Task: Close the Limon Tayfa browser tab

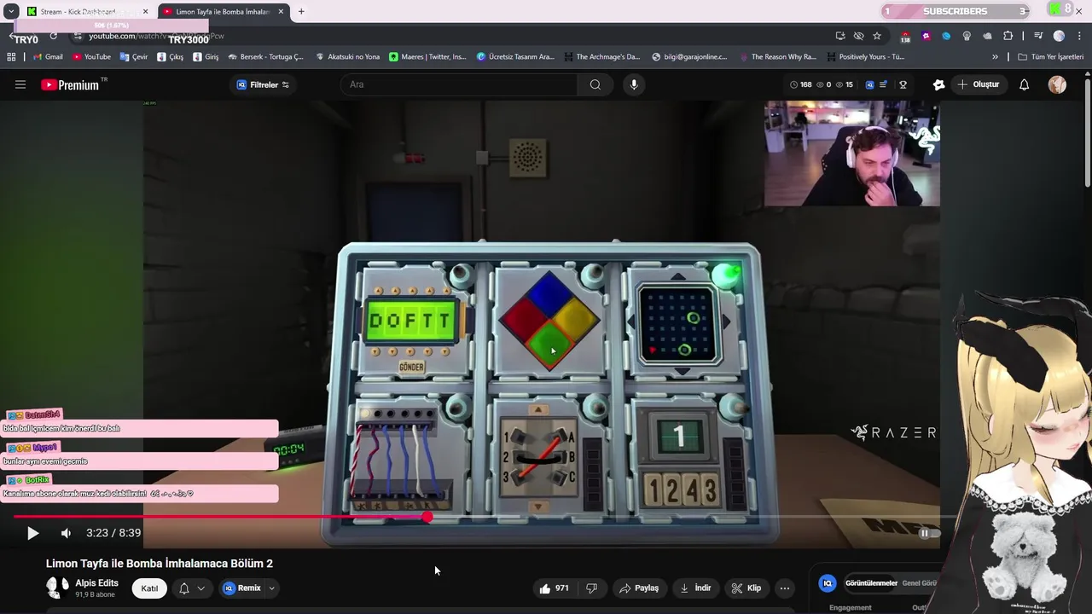Action: coord(281,12)
